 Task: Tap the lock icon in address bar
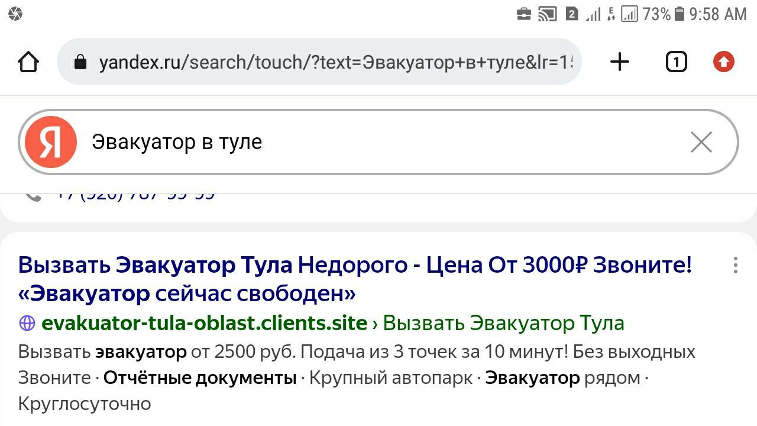tap(80, 62)
